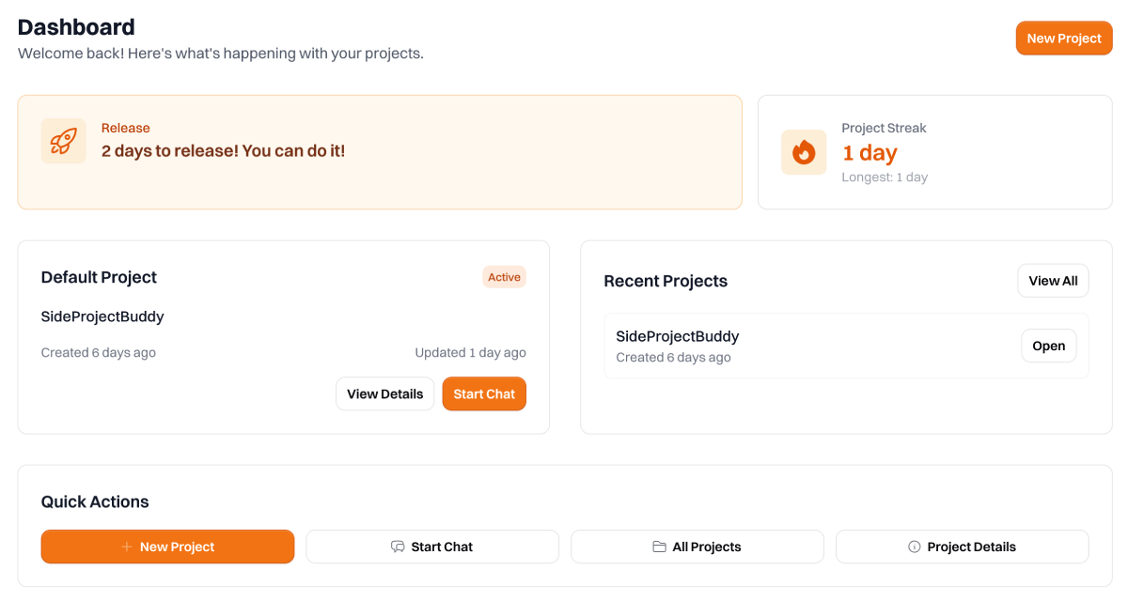Click the chat bubble icon in Quick Actions
The image size is (1128, 601).
tap(398, 547)
